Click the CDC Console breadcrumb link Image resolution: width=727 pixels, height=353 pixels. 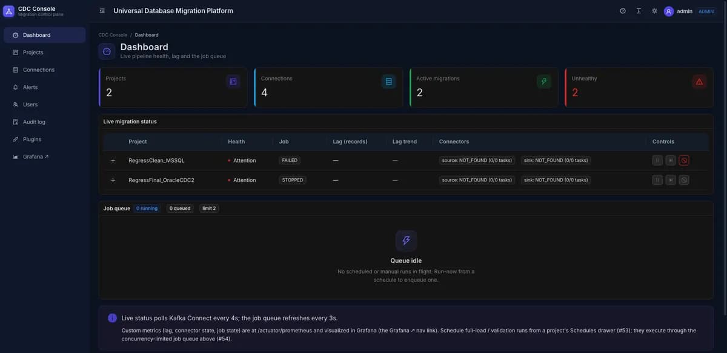click(113, 35)
